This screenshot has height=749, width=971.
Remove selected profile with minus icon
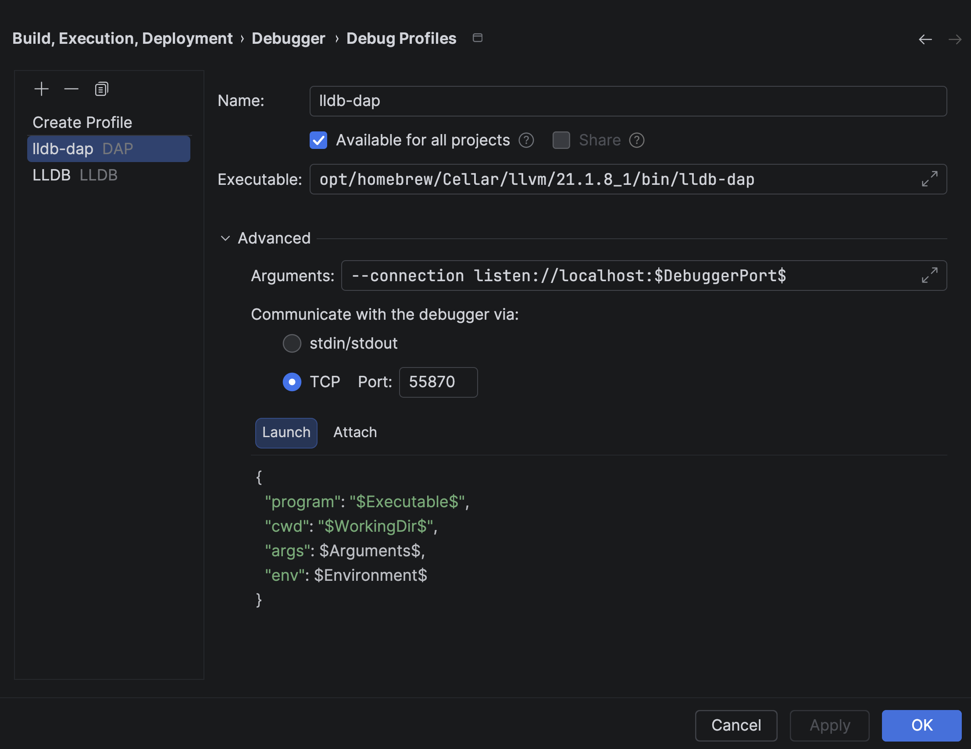click(71, 89)
